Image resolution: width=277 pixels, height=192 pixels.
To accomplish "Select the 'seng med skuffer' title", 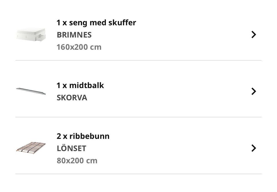I will 102,23.
